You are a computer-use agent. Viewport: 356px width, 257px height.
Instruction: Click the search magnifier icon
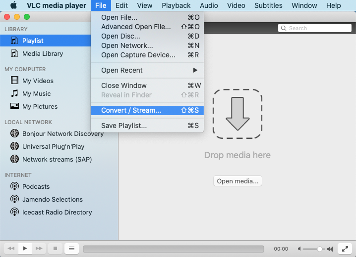point(283,28)
